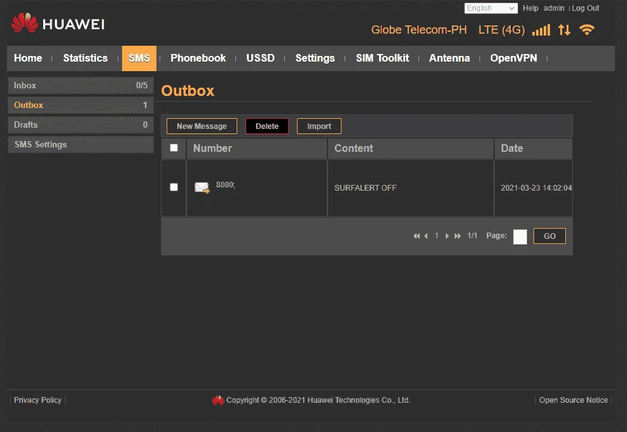Open the OpenVPN tab
The image size is (627, 432).
click(x=513, y=58)
